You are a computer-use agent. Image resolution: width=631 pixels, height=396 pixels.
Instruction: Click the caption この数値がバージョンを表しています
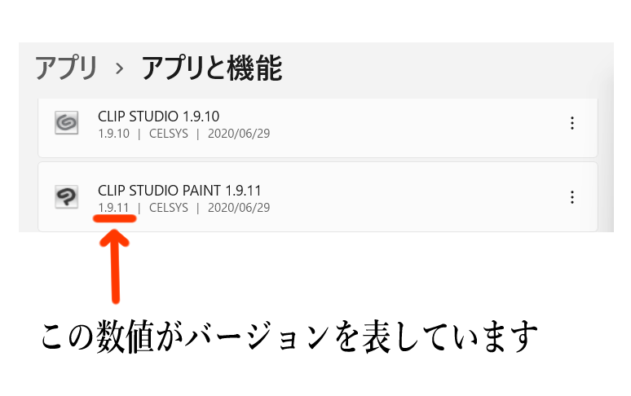click(x=289, y=336)
